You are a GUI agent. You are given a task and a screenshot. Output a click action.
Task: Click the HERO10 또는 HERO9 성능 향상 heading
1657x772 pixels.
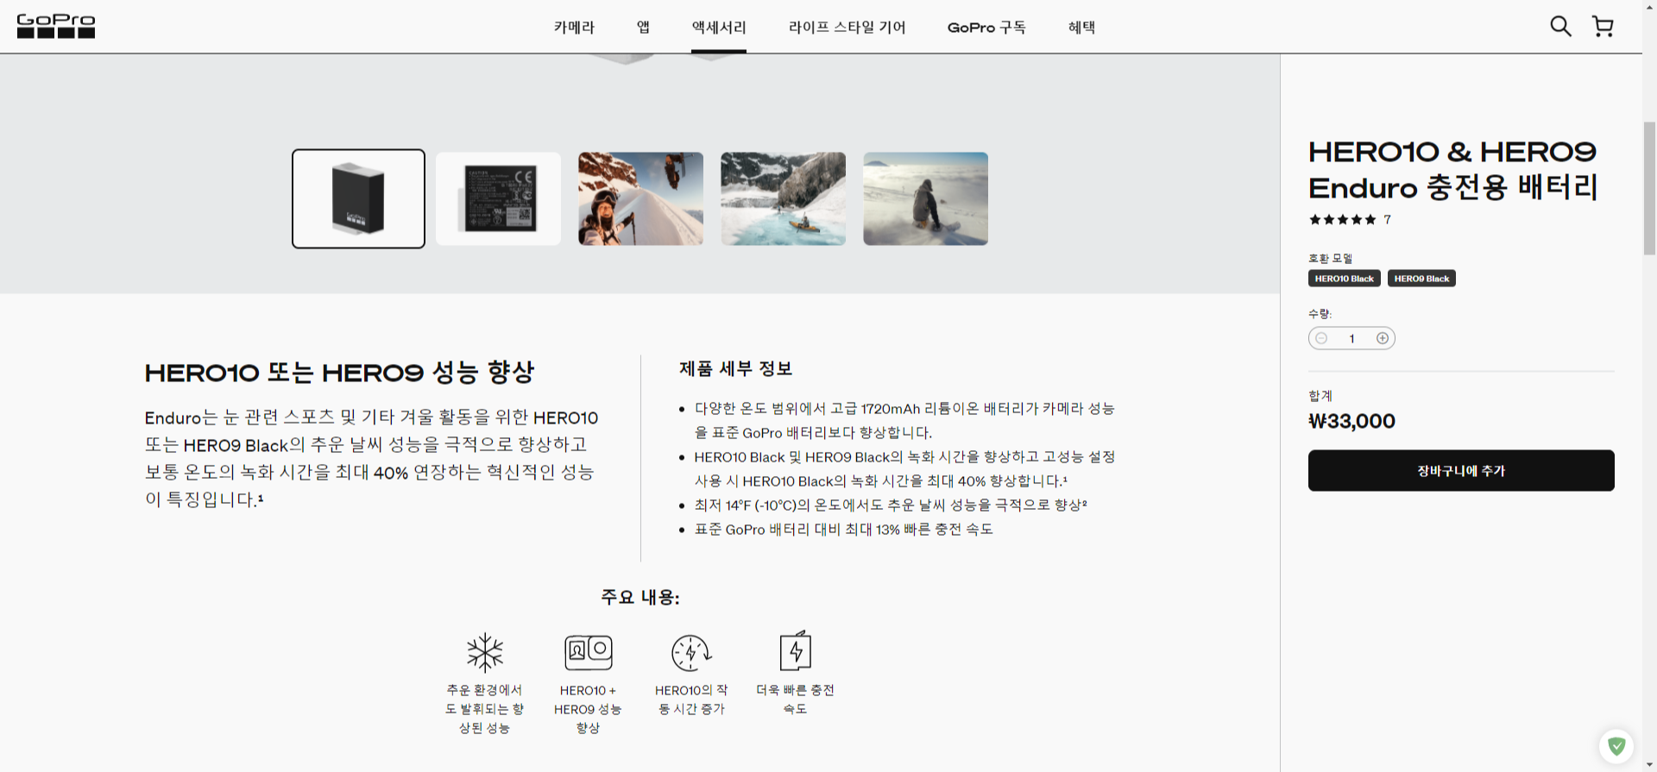339,373
